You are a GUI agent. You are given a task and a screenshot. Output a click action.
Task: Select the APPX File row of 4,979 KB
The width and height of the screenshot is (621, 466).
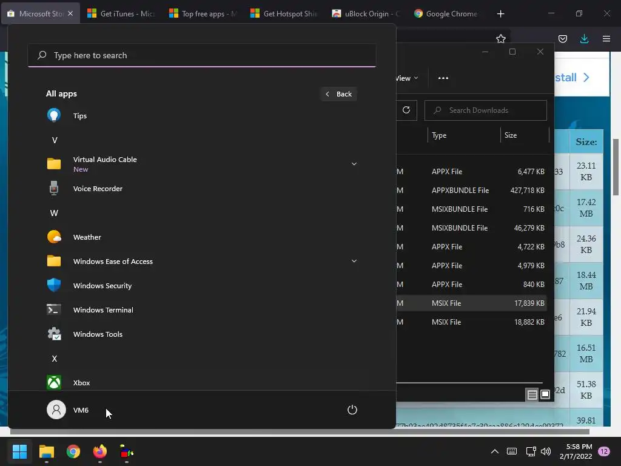tap(472, 266)
